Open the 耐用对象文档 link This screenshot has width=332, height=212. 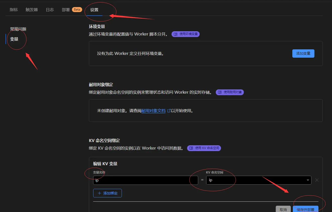pyautogui.click(x=154, y=110)
